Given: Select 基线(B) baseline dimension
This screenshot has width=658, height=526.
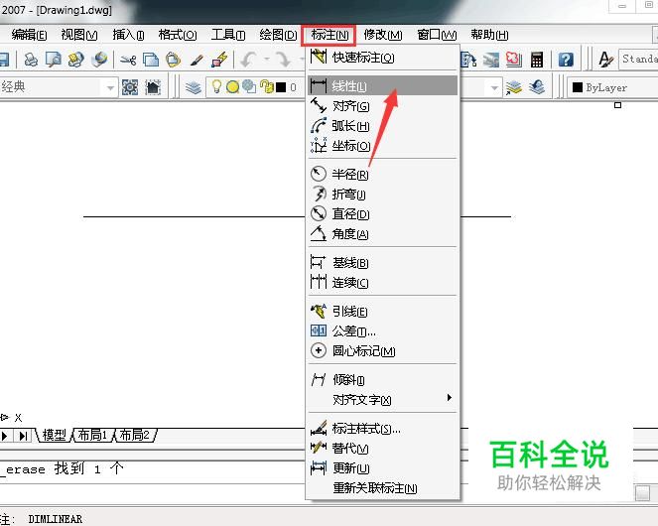Looking at the screenshot, I should tap(383, 262).
